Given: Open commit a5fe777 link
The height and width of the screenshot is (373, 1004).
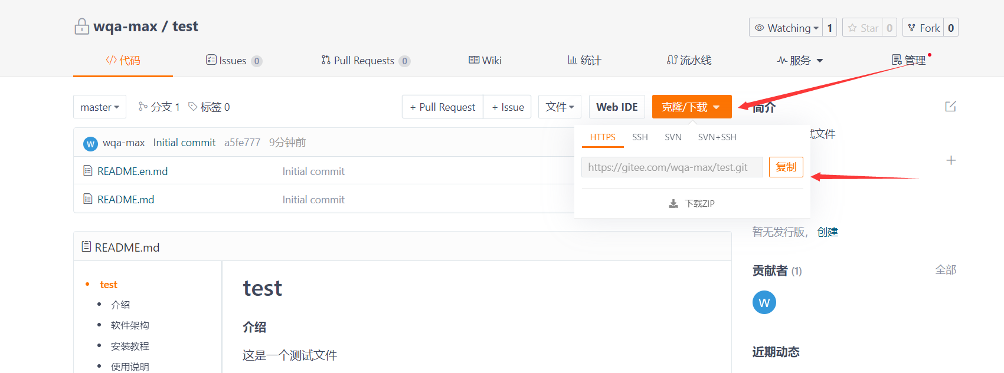Looking at the screenshot, I should (x=242, y=143).
